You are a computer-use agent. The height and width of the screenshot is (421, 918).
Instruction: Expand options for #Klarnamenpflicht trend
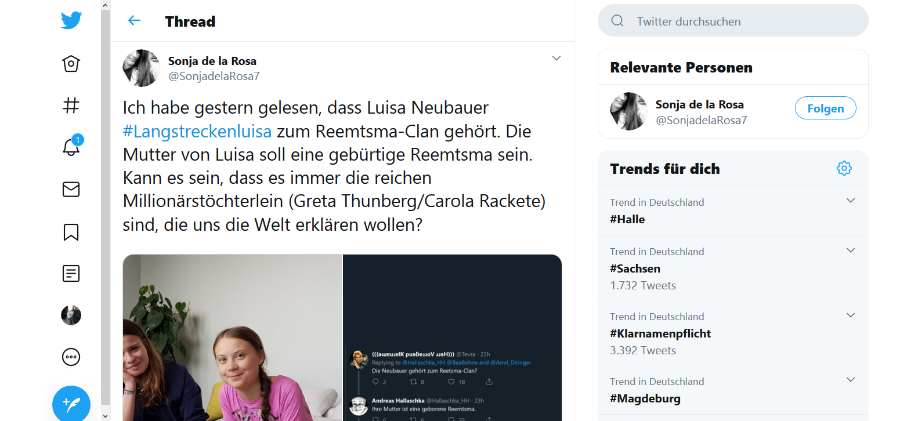coord(850,315)
